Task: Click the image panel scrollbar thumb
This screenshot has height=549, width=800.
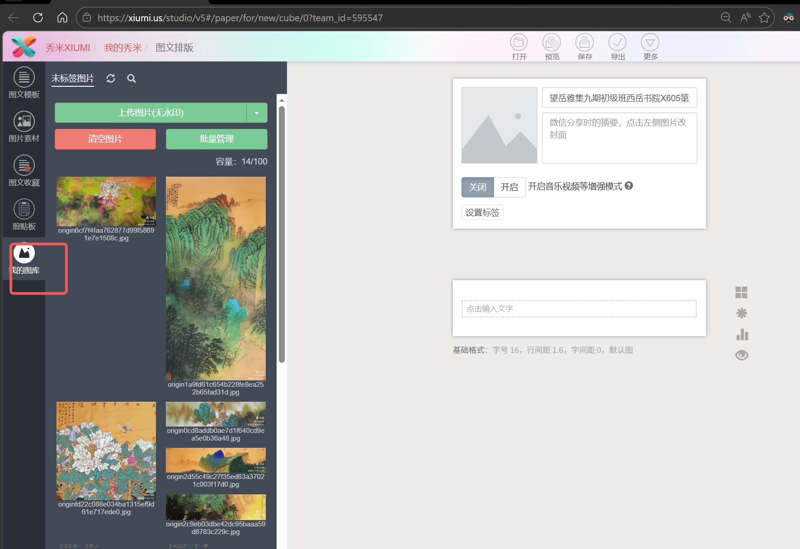Action: point(282,234)
